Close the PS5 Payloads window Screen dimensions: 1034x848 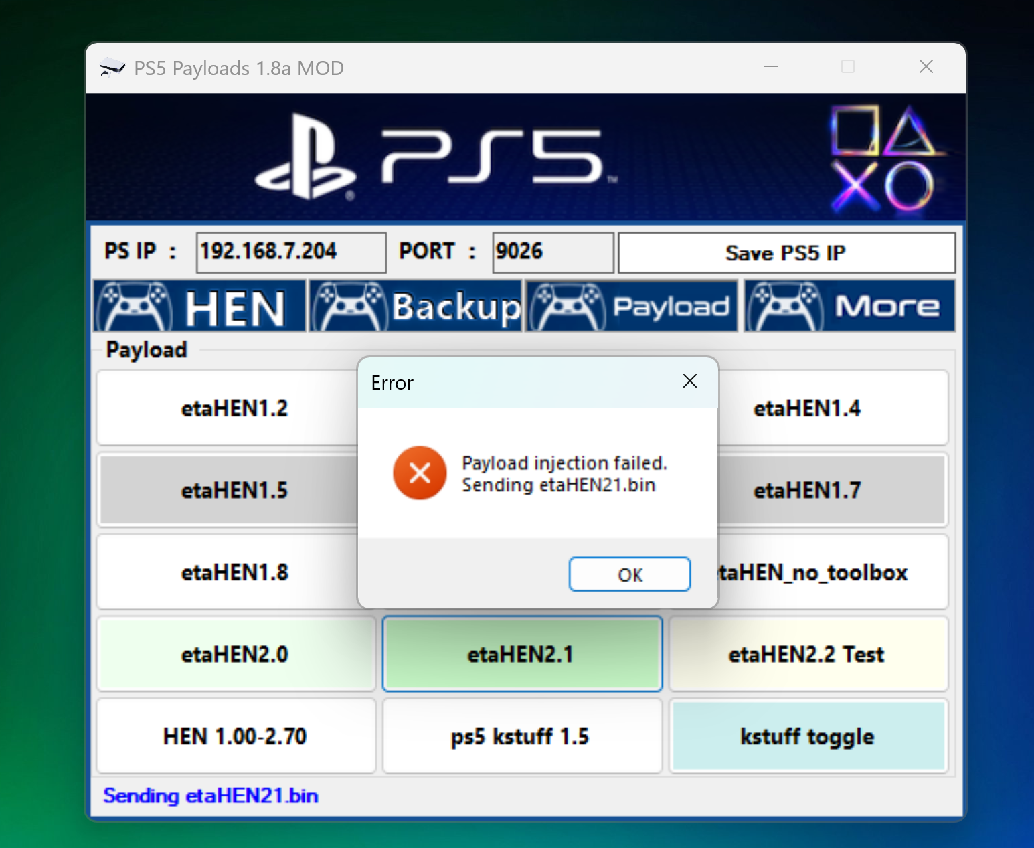926,66
